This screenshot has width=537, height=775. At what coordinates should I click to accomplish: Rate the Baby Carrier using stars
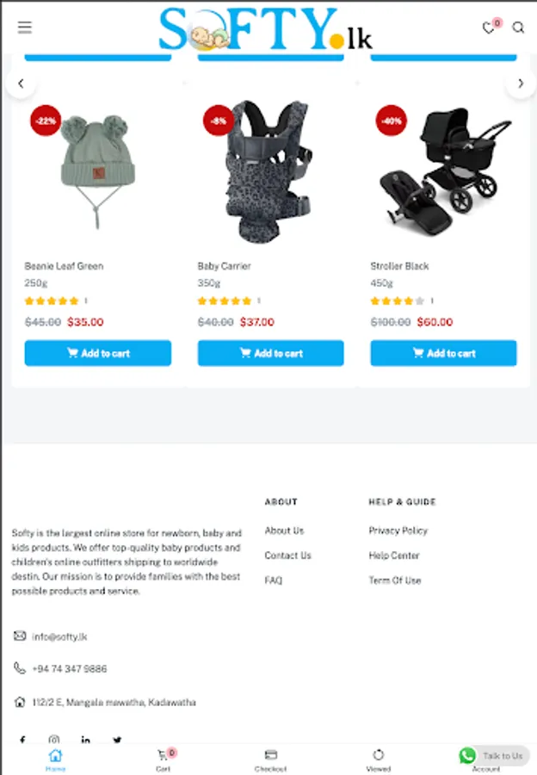pos(225,301)
